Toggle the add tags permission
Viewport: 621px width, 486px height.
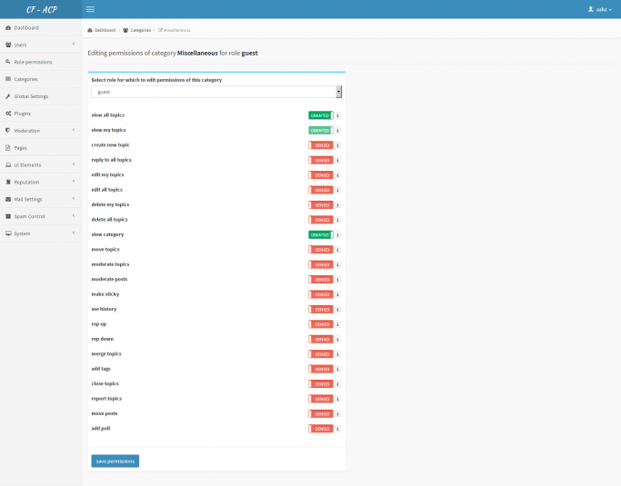point(321,369)
